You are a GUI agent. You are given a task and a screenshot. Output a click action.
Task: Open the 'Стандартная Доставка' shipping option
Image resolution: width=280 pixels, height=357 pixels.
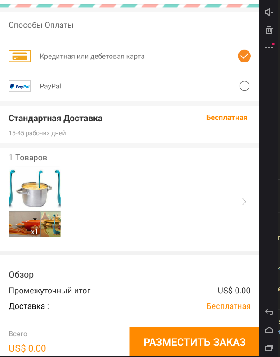tap(56, 119)
